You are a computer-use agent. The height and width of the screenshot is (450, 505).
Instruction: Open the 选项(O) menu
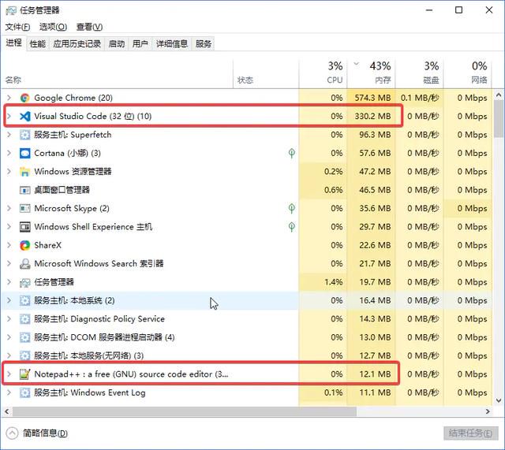pyautogui.click(x=53, y=27)
